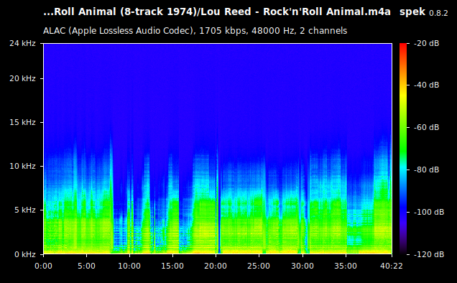
Task: Click the 0 kHz frequency axis label
Action: (x=25, y=254)
